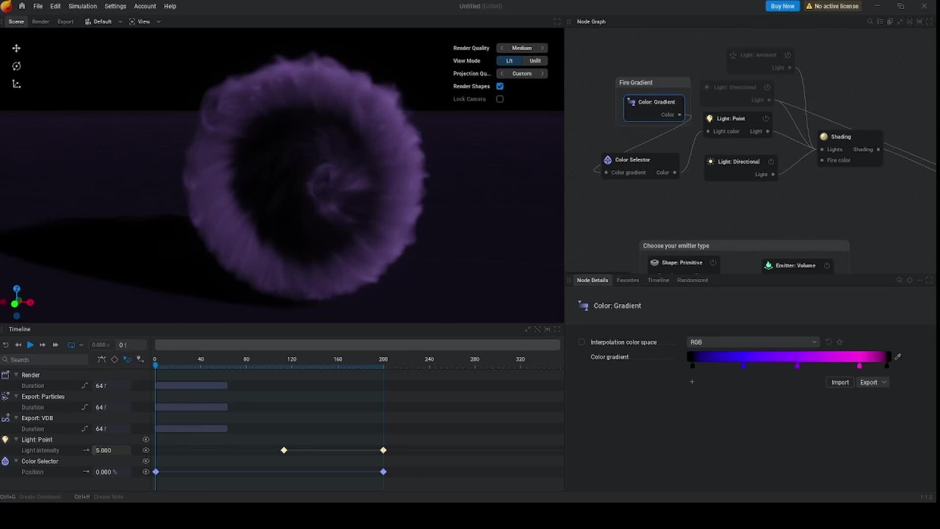Collapse the Export: Particles track group

pos(16,396)
